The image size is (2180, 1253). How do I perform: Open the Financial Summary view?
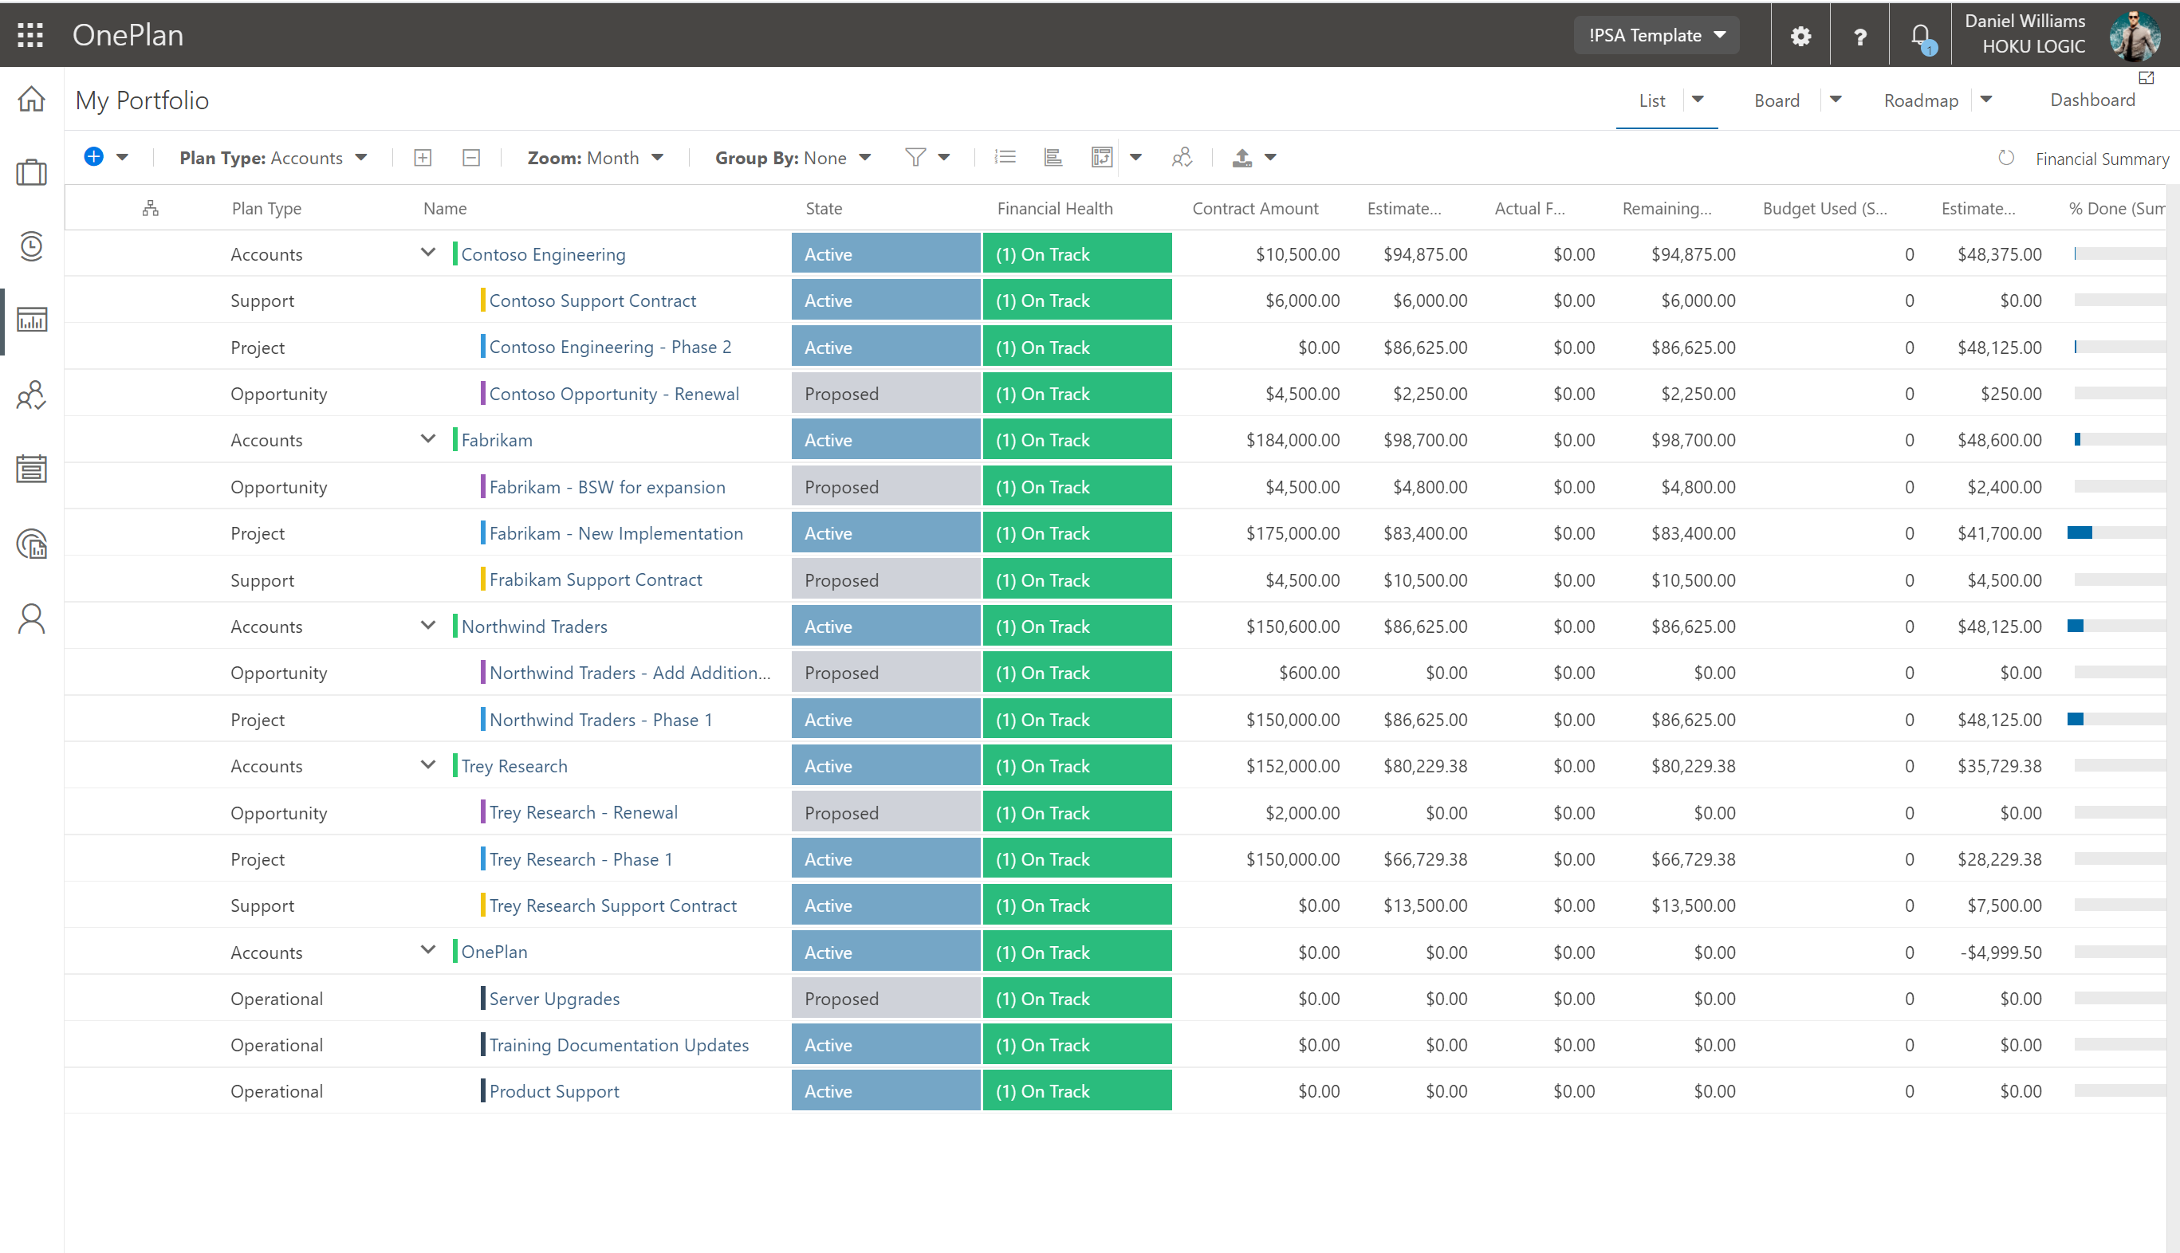pyautogui.click(x=2102, y=159)
